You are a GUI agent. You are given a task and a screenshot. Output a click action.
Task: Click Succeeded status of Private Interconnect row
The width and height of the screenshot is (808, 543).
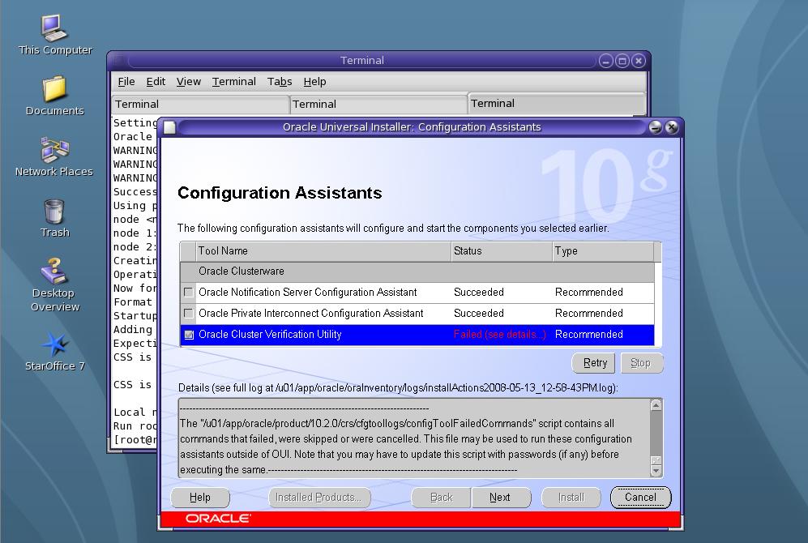click(479, 314)
